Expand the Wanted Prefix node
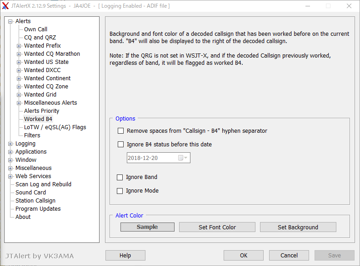Viewport: 360px width, 266px height. (19, 46)
